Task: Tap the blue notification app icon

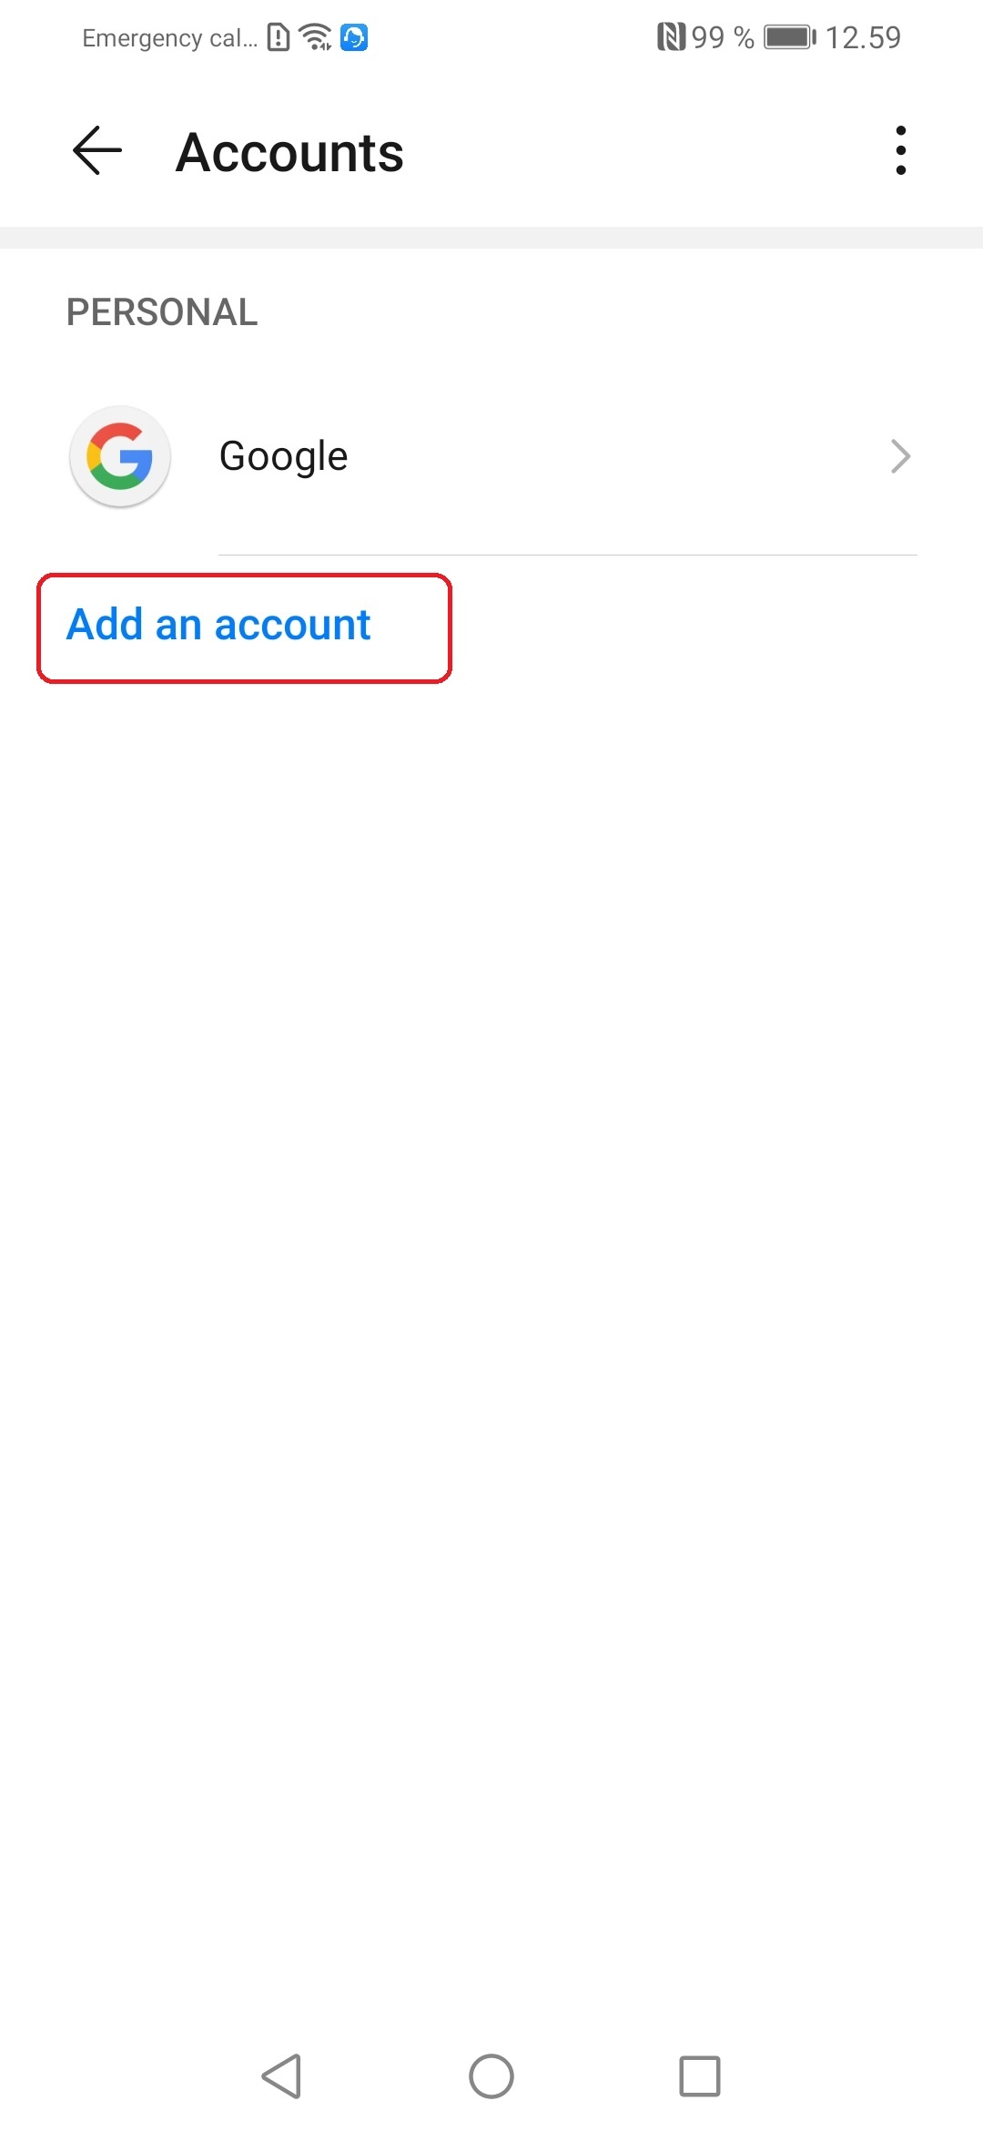Action: click(354, 37)
